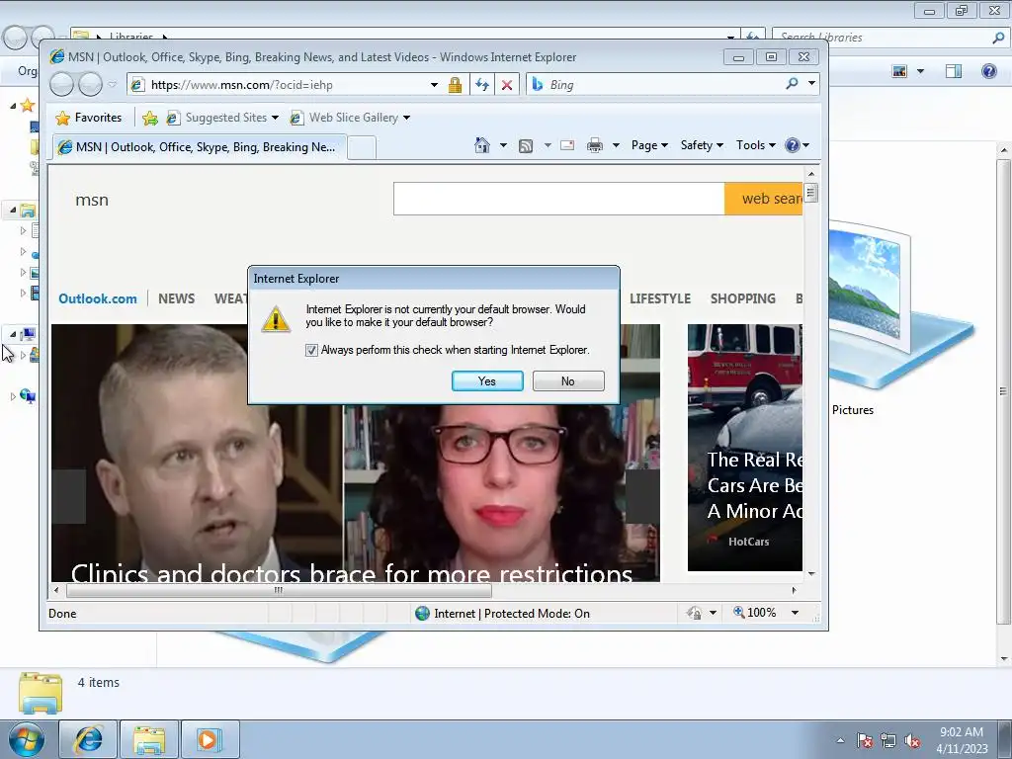Click the taskbar clock showing 9:02 AM
This screenshot has width=1012, height=759.
coord(962,739)
